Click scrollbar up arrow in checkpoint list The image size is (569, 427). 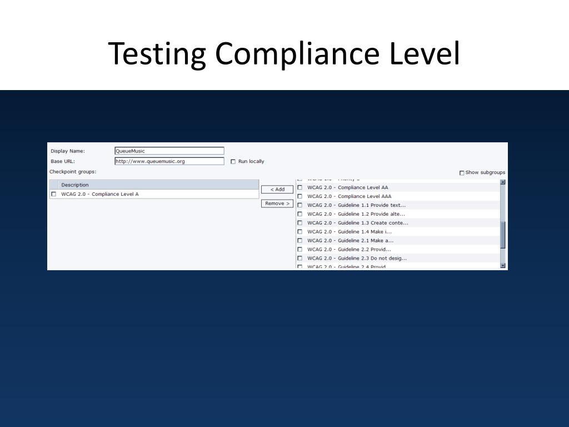502,182
